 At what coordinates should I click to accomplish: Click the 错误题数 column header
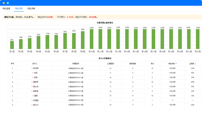click(x=133, y=63)
